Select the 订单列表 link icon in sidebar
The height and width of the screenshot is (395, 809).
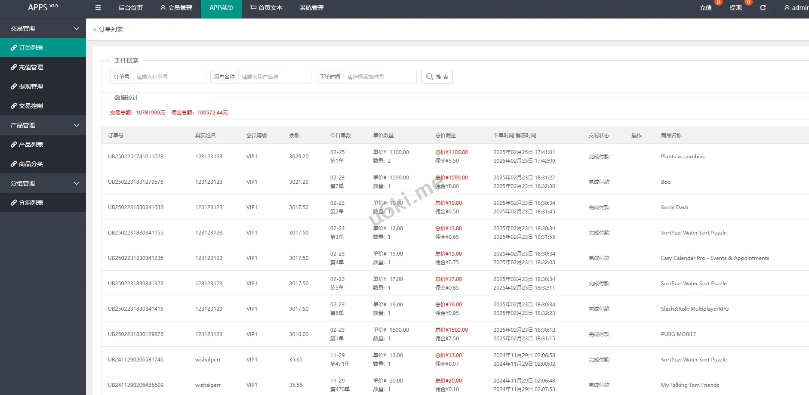click(13, 47)
